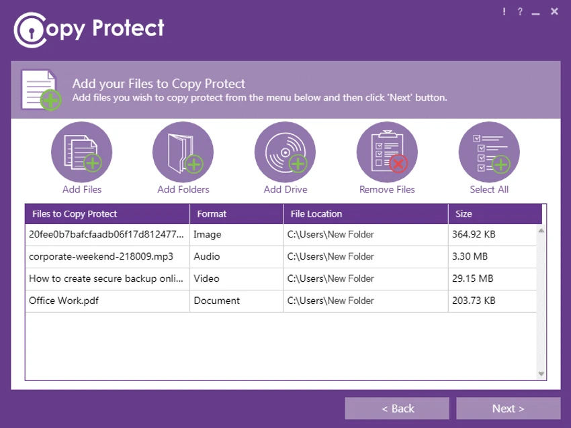
Task: Click the Remove Files clipboard icon
Action: pos(387,152)
